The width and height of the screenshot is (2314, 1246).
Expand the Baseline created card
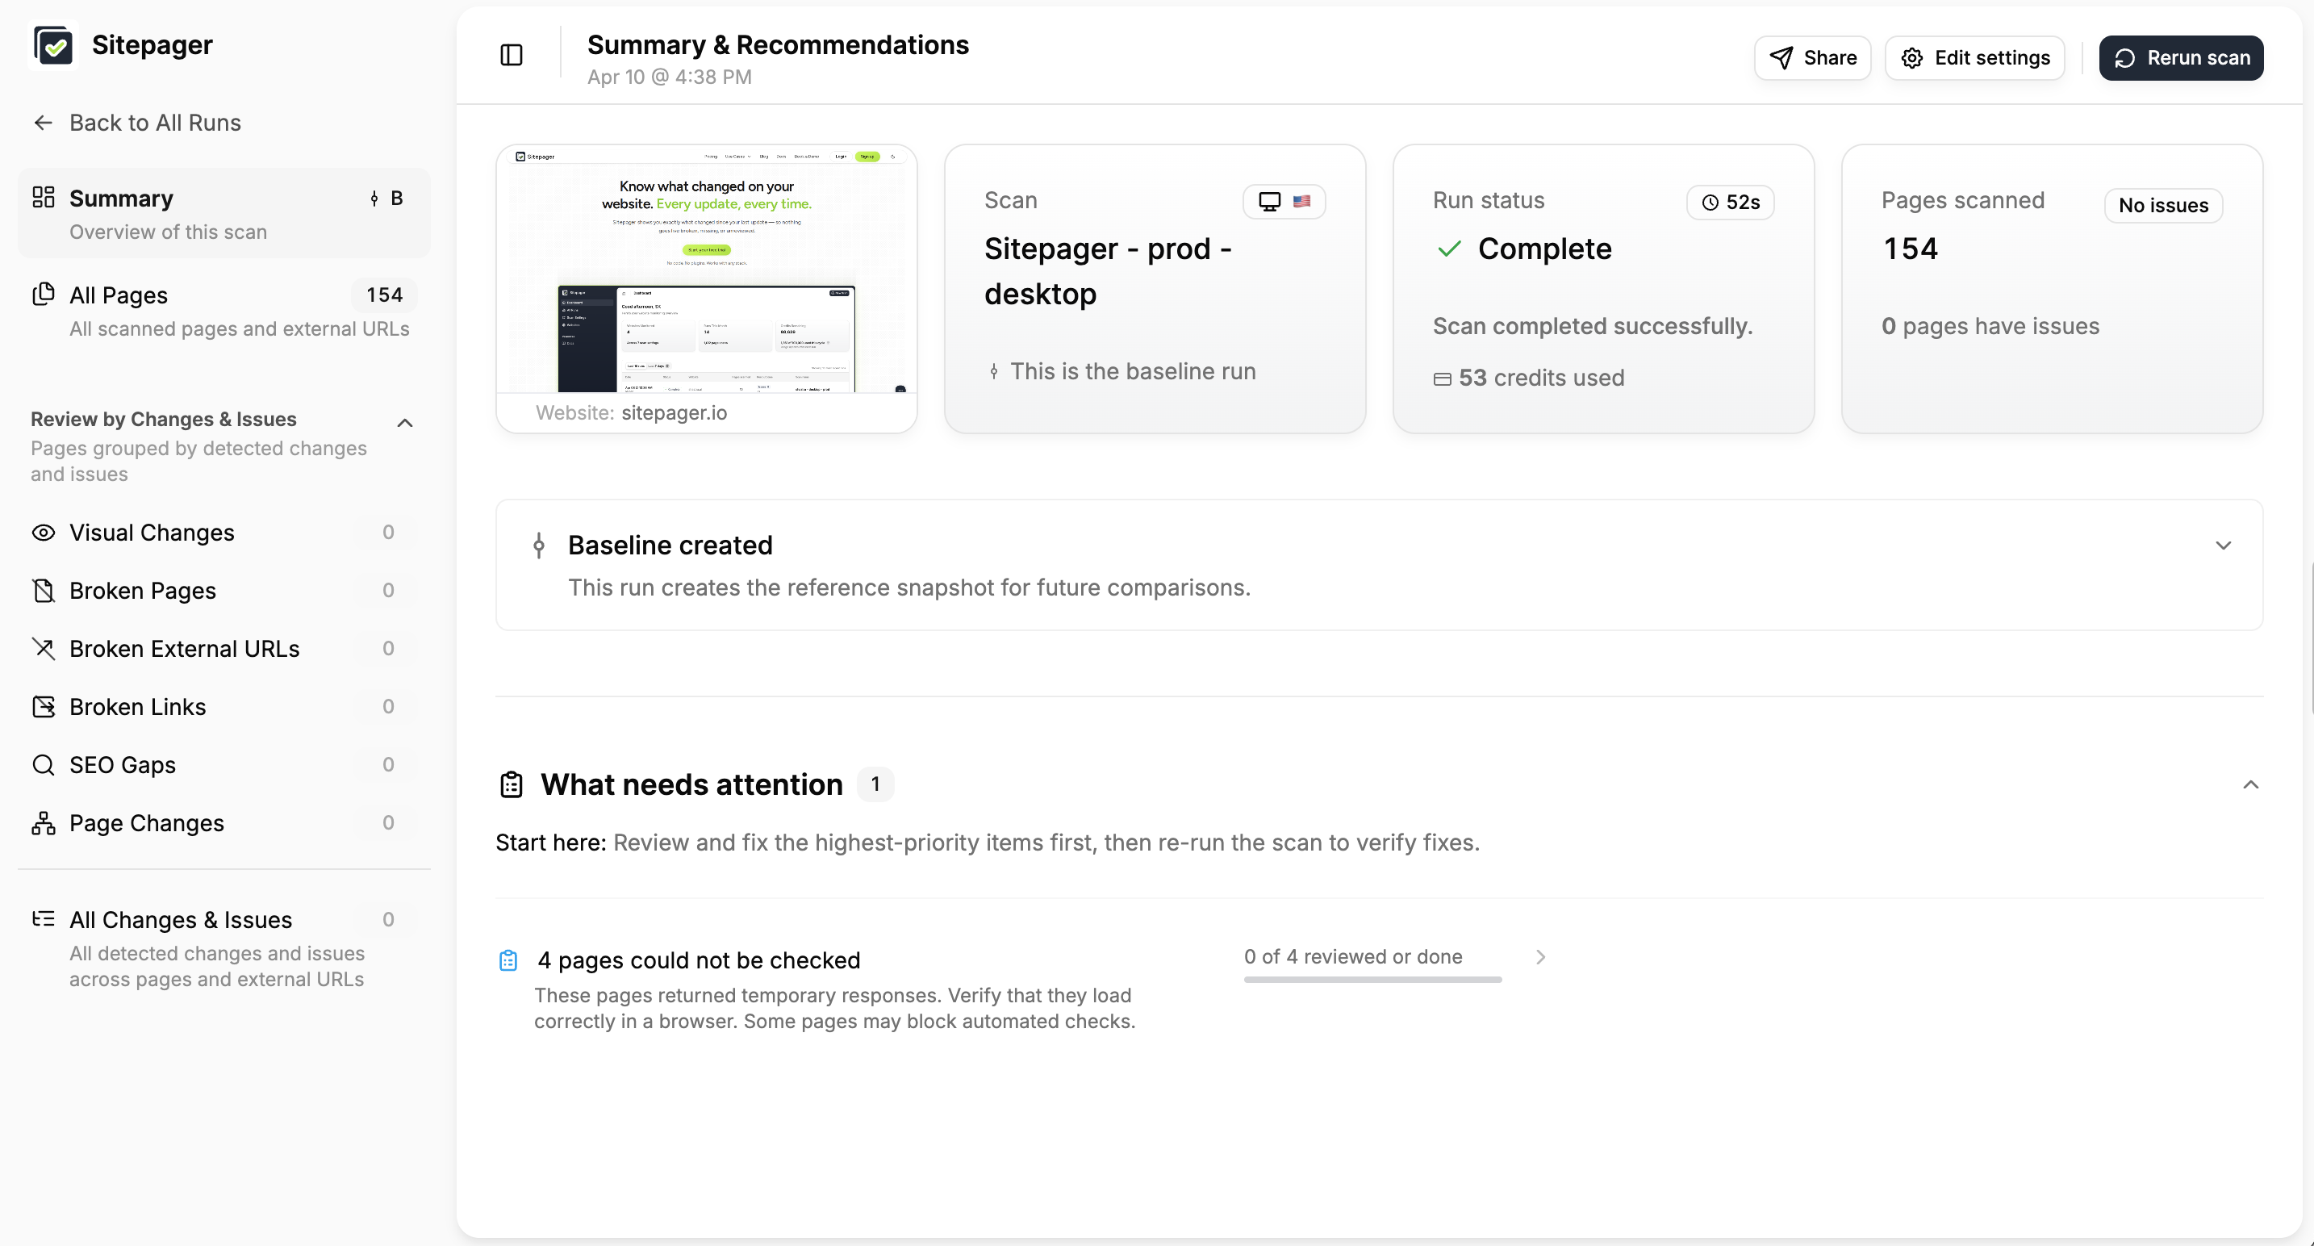(x=2222, y=546)
